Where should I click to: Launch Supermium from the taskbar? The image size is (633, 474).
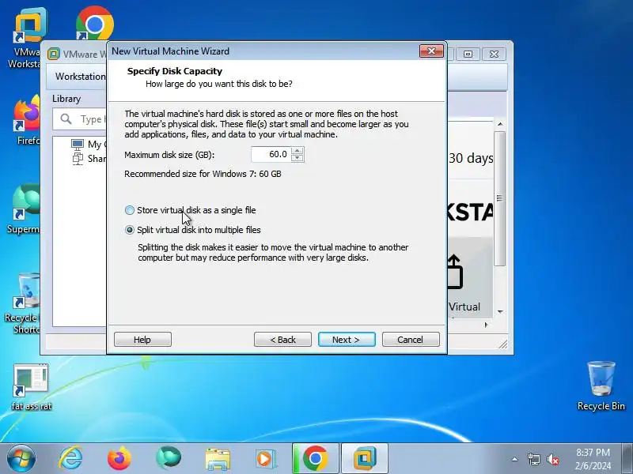(169, 458)
